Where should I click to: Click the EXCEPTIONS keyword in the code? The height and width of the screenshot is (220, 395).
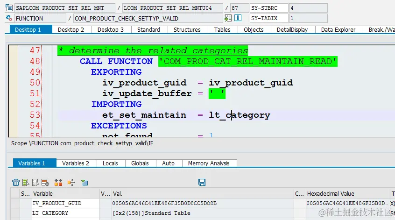pos(119,126)
